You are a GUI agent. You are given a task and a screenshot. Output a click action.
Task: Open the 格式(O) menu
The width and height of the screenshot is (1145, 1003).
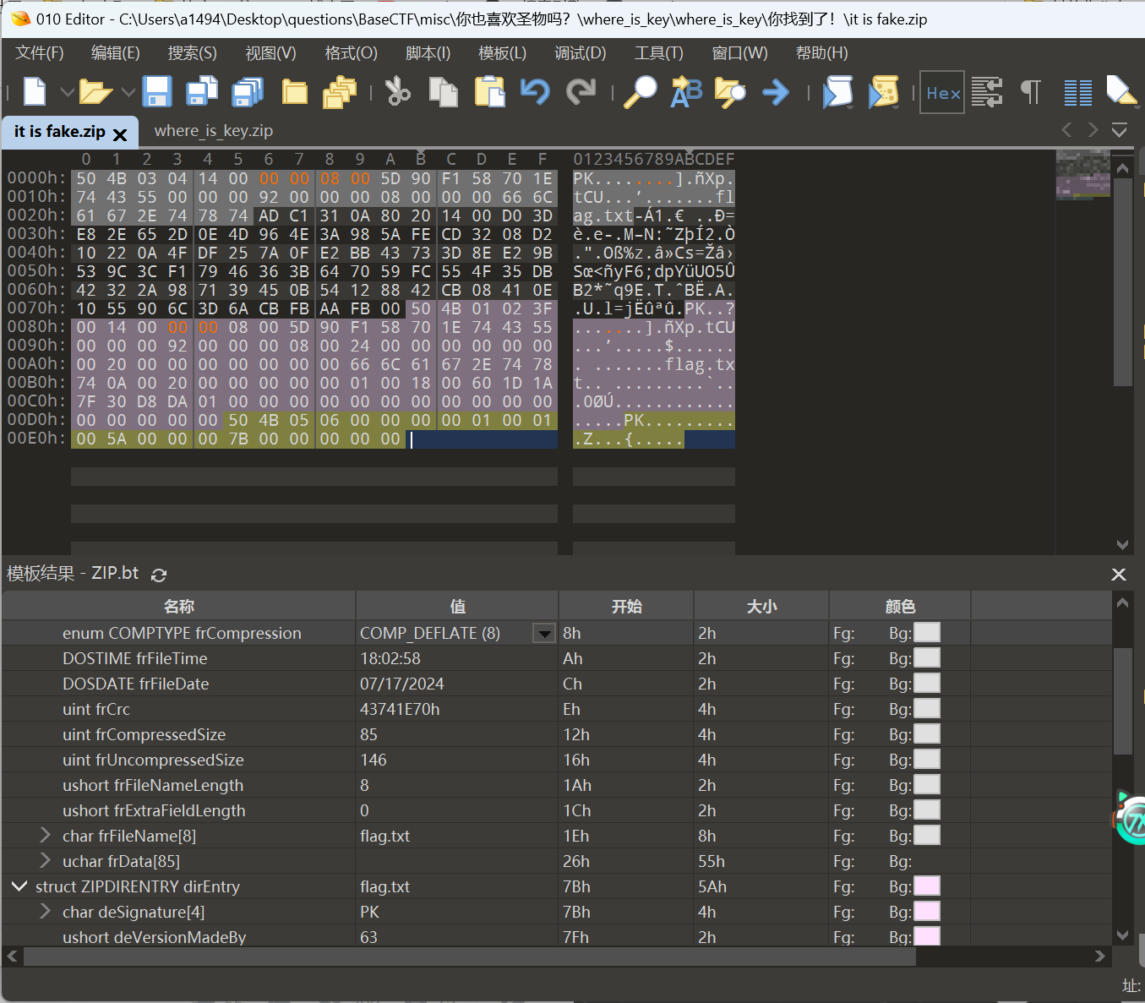click(x=352, y=53)
